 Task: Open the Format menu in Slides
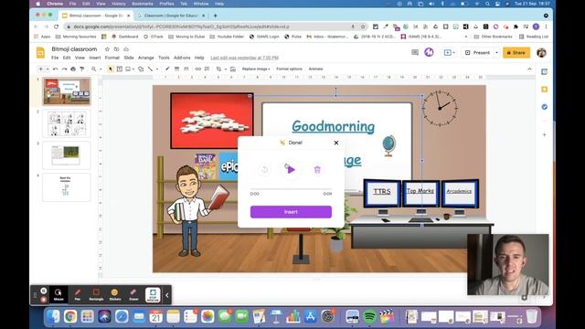[112, 58]
